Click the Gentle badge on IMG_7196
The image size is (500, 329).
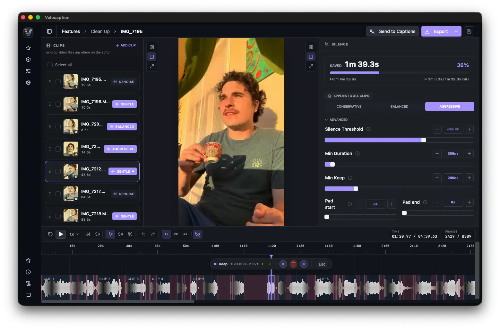pos(125,104)
